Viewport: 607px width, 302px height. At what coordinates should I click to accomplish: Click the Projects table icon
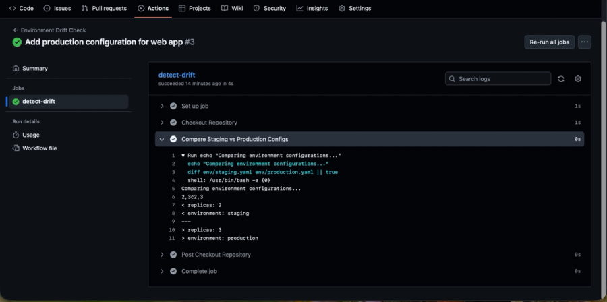coord(182,8)
